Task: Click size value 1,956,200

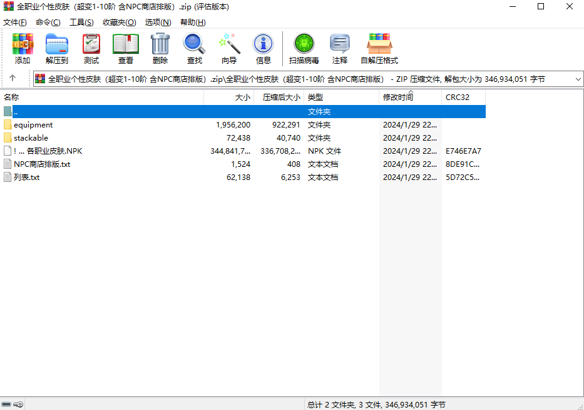Action: click(x=233, y=124)
